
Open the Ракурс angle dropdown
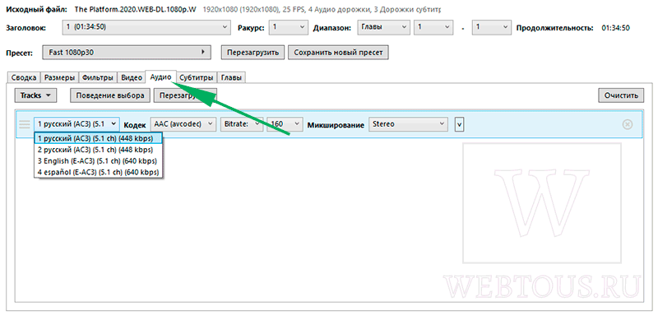coord(289,27)
